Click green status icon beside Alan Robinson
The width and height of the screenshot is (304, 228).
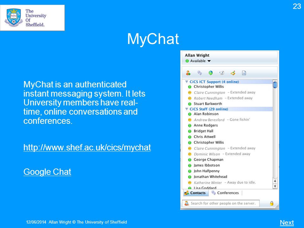(x=190, y=114)
